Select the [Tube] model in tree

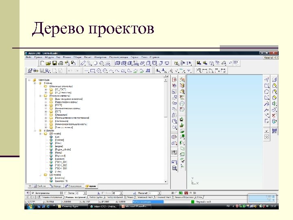tap(58, 172)
